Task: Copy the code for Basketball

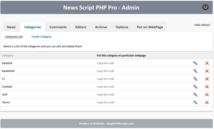Action: 106,71
